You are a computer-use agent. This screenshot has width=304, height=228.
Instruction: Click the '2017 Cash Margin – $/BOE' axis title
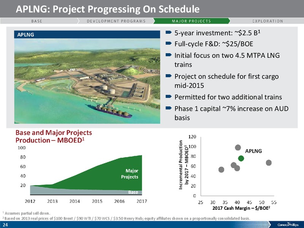click(241, 208)
